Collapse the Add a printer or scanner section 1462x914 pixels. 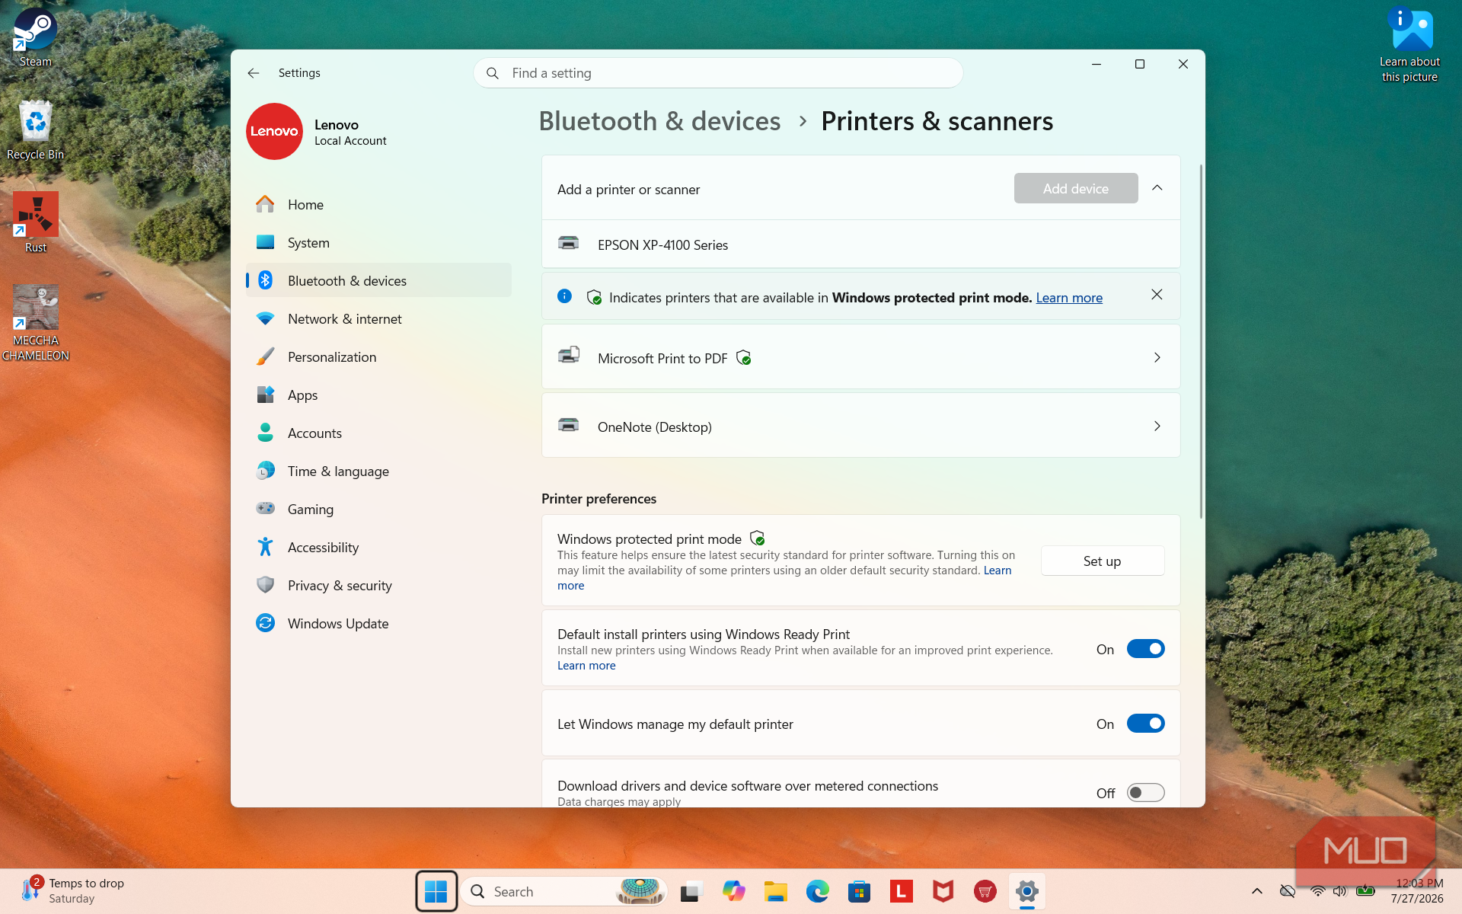1157,188
